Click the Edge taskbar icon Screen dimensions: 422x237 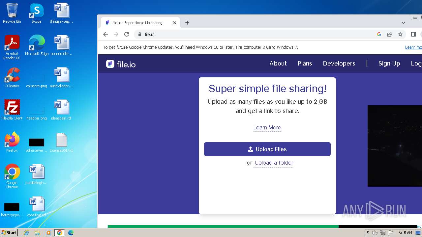[71, 233]
